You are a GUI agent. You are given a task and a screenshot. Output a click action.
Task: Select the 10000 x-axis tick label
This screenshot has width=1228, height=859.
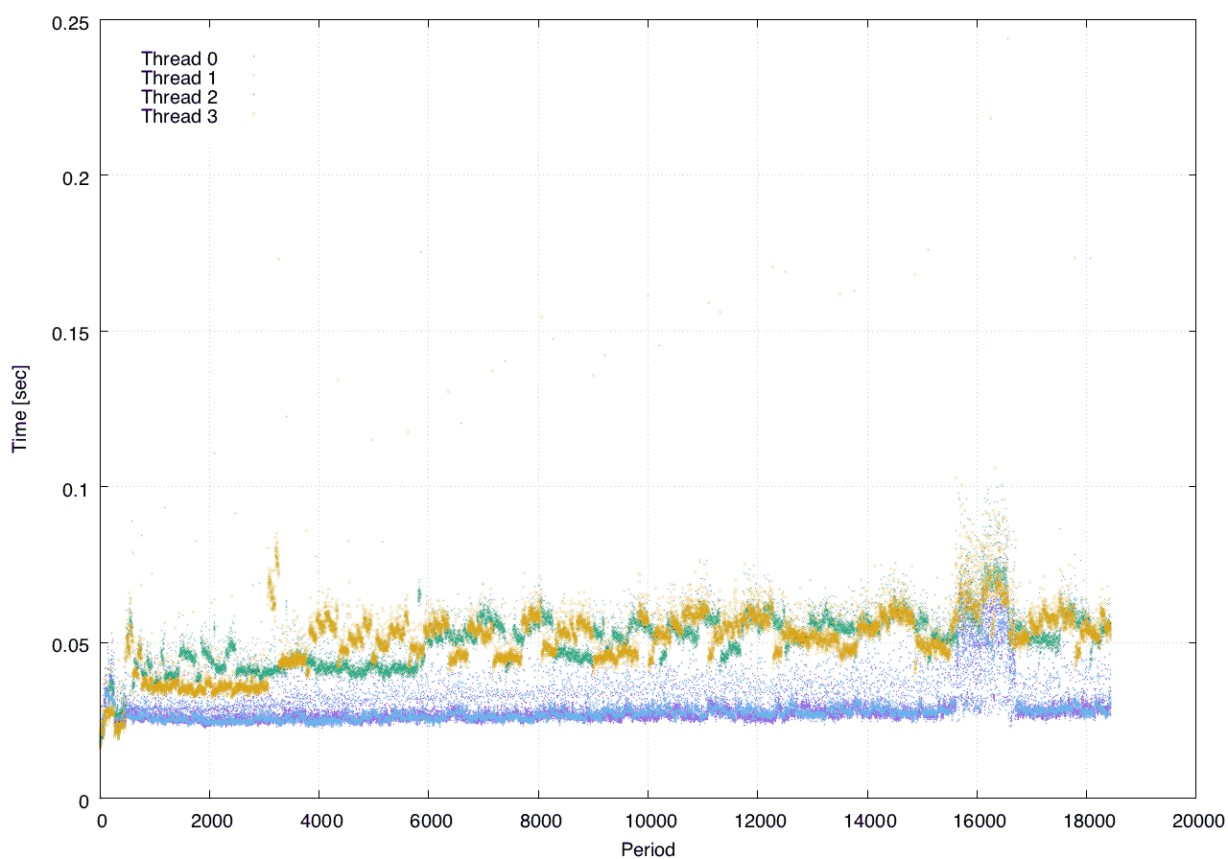point(648,820)
